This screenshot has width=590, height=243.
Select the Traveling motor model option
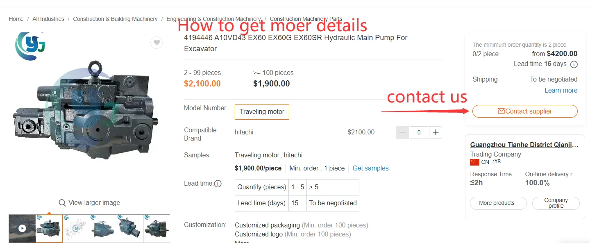(x=262, y=111)
